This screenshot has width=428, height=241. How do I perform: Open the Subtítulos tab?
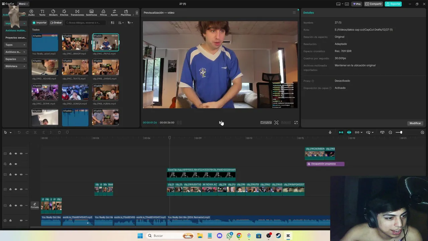click(x=92, y=13)
